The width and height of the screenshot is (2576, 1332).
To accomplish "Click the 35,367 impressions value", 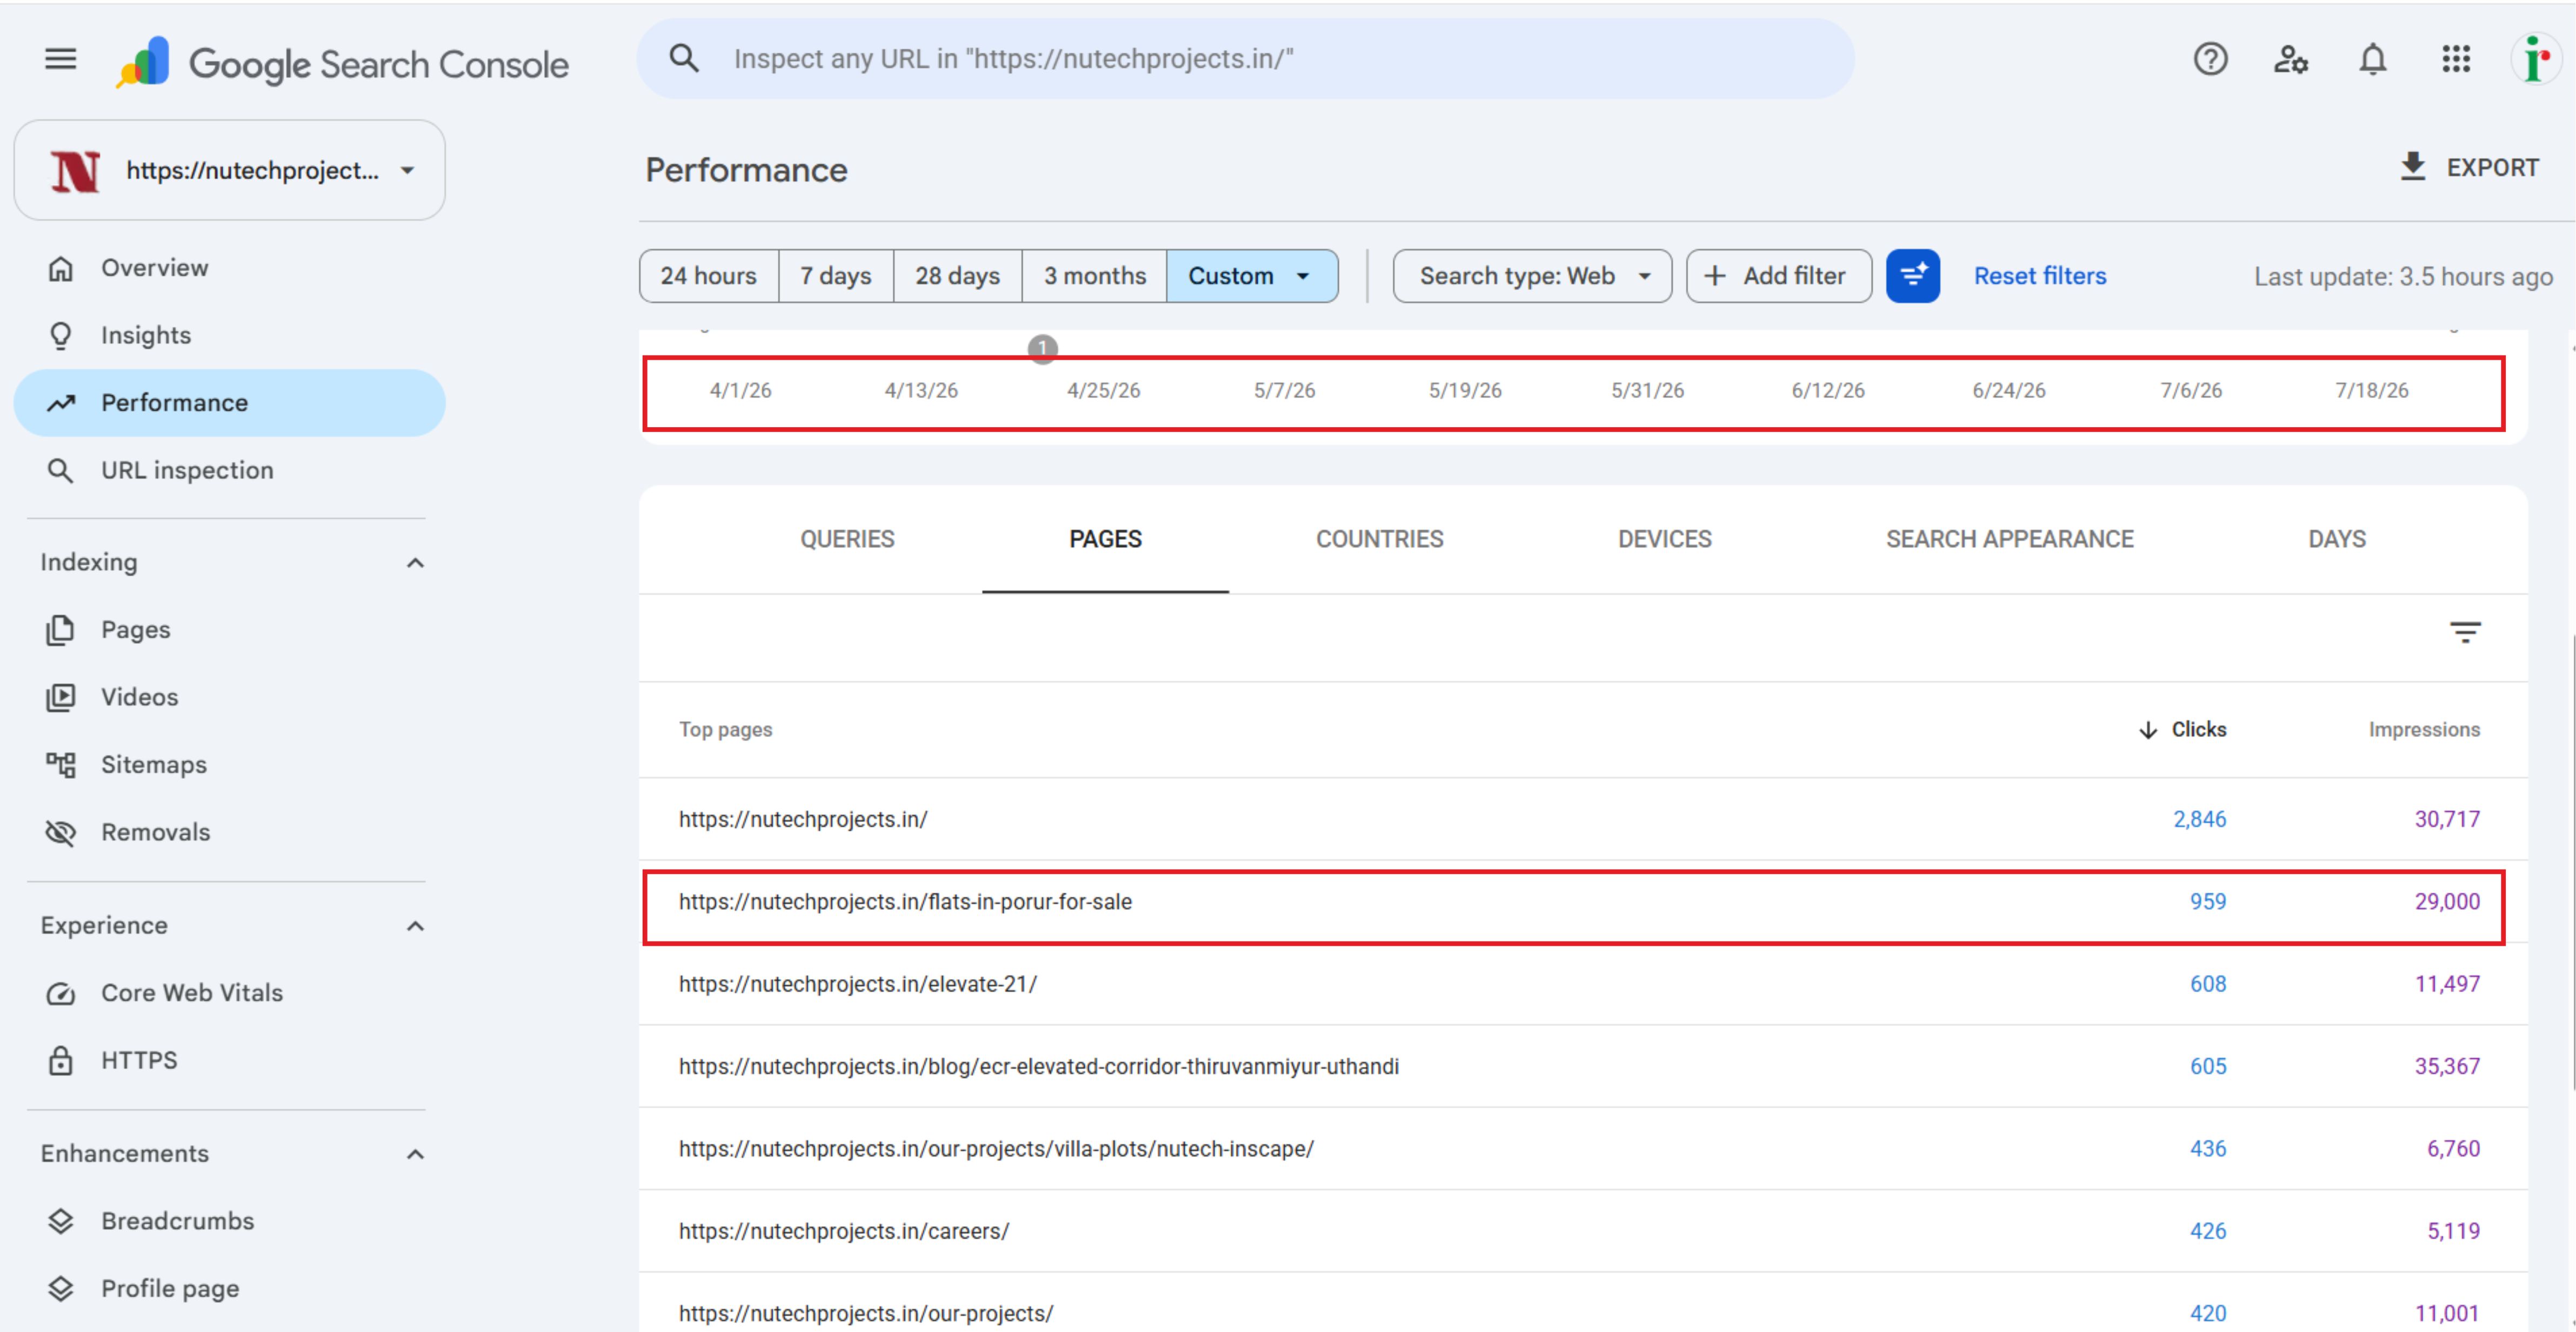I will click(x=2447, y=1066).
